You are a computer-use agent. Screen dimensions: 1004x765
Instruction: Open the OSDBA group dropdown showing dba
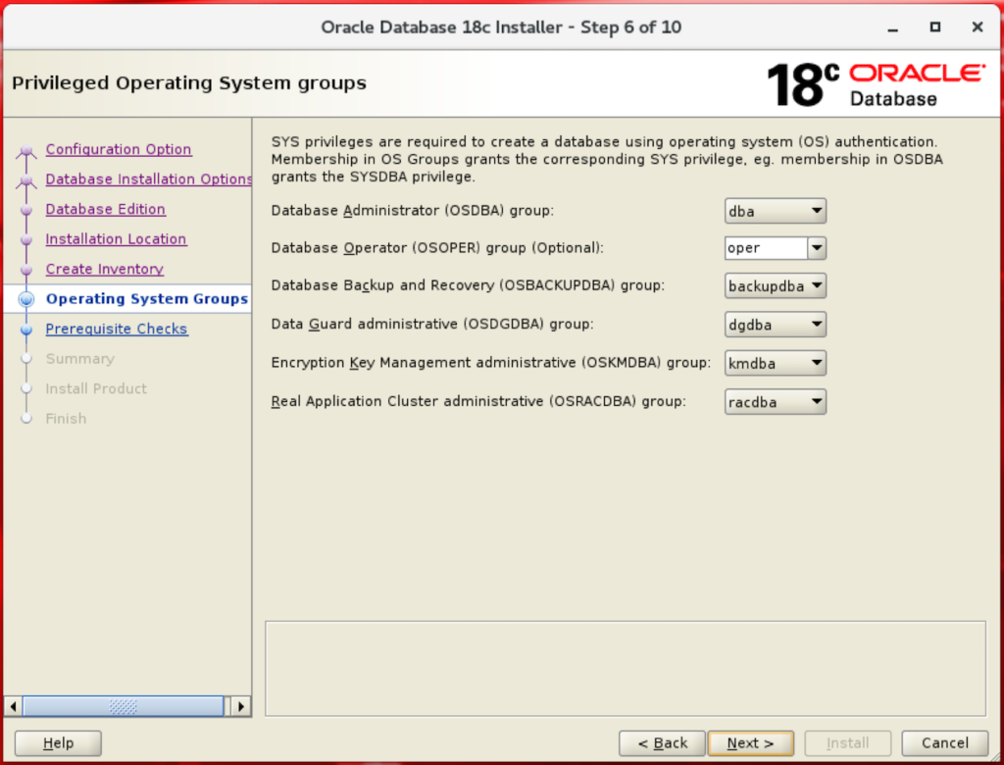[x=775, y=211]
